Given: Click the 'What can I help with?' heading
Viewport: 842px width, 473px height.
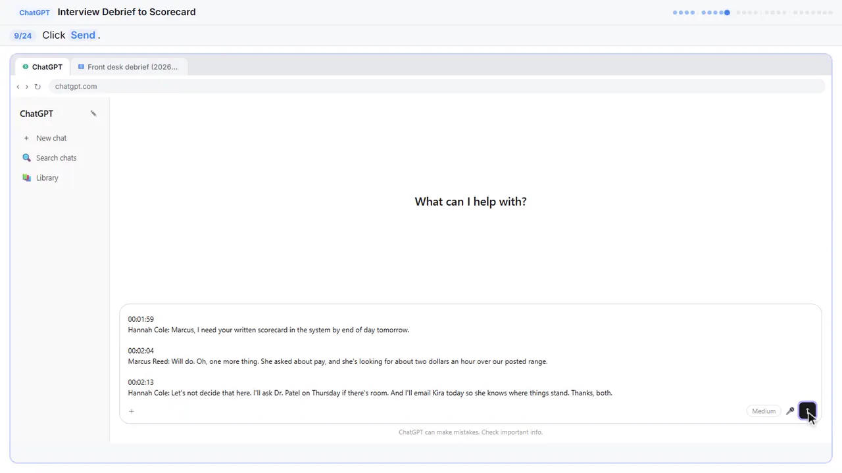Looking at the screenshot, I should pyautogui.click(x=470, y=202).
